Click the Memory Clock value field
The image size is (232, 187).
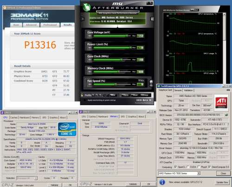(140, 72)
